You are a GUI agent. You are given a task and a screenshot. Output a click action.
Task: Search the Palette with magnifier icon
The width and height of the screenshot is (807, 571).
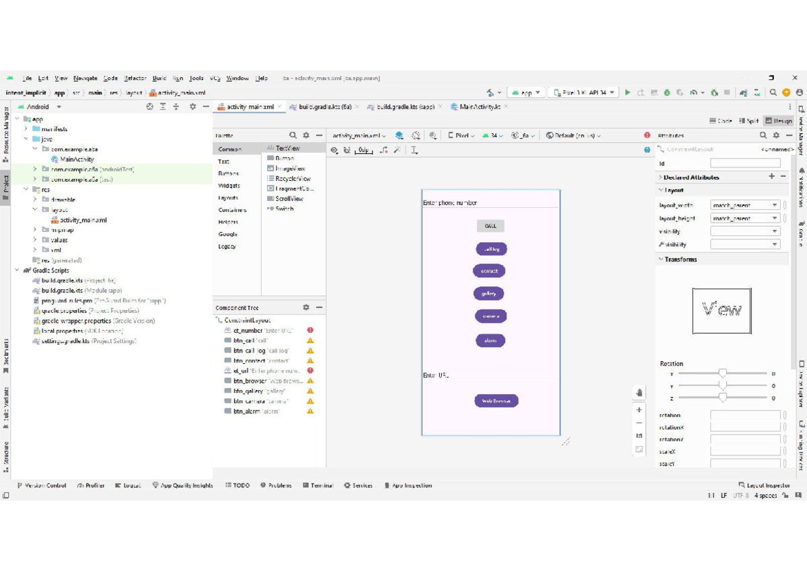click(293, 135)
